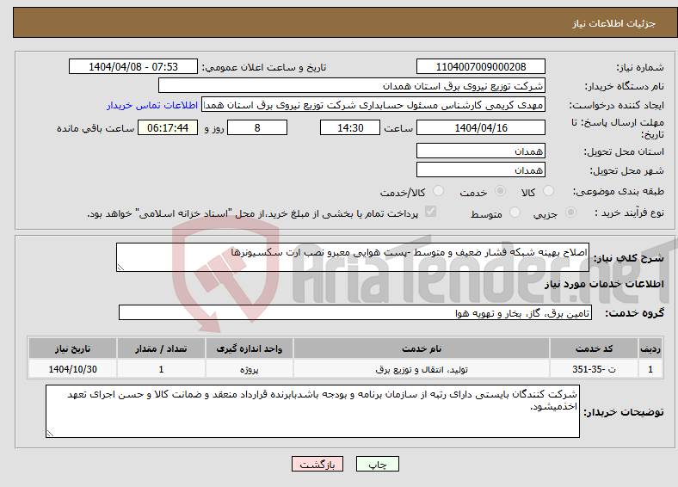Viewport: 678px width, 487px height.
Task: Click the service group field تامین برق
Action: click(355, 312)
